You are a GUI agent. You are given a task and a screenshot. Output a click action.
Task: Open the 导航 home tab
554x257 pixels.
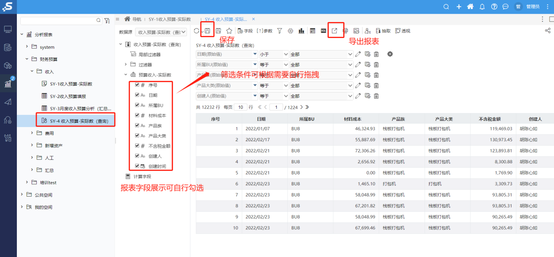133,19
